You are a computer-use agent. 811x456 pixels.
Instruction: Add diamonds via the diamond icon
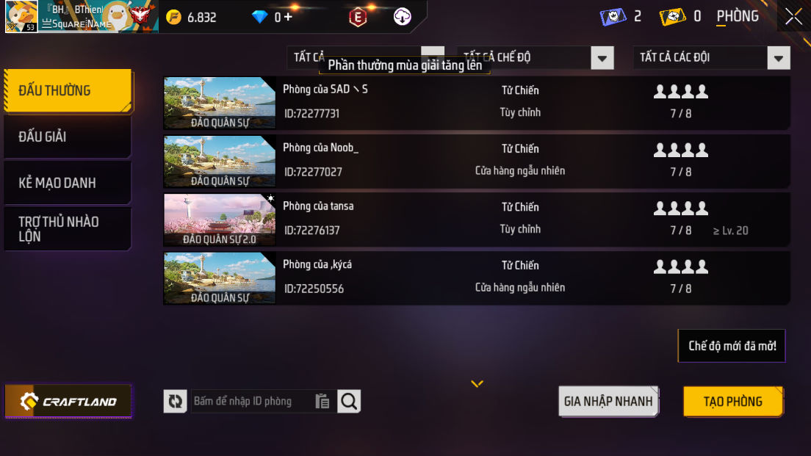[x=259, y=17]
